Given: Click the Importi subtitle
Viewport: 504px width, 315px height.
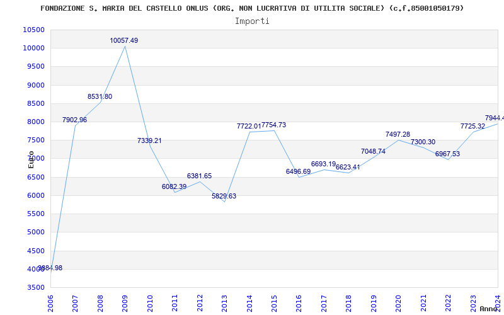Looking at the screenshot, I should click(252, 21).
